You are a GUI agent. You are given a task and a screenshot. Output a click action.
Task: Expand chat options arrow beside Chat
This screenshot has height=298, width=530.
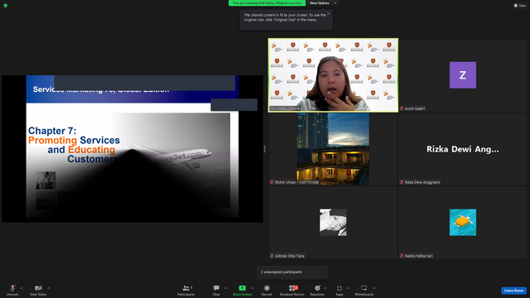225,288
